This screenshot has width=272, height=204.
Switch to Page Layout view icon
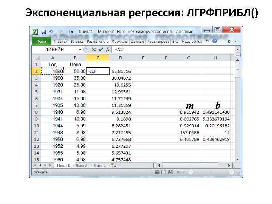click(164, 172)
